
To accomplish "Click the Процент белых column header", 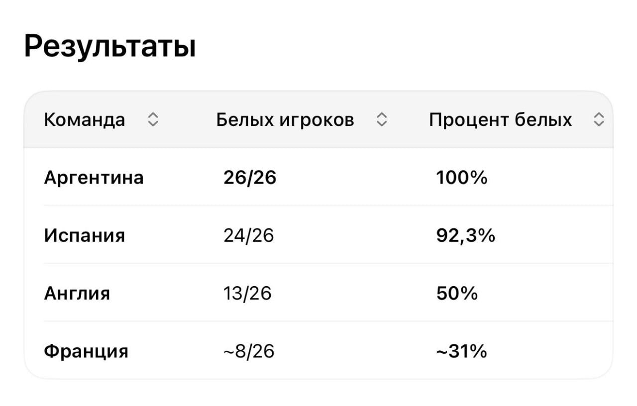I will pos(501,120).
